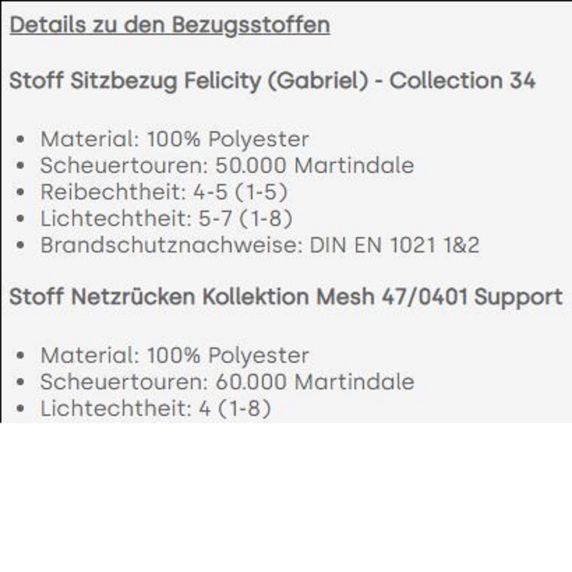Click the bullet before 'Brandschutznachweise'

[x=21, y=245]
